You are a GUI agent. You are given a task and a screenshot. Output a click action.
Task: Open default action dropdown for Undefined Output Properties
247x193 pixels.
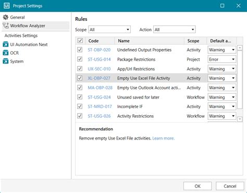click(x=222, y=50)
